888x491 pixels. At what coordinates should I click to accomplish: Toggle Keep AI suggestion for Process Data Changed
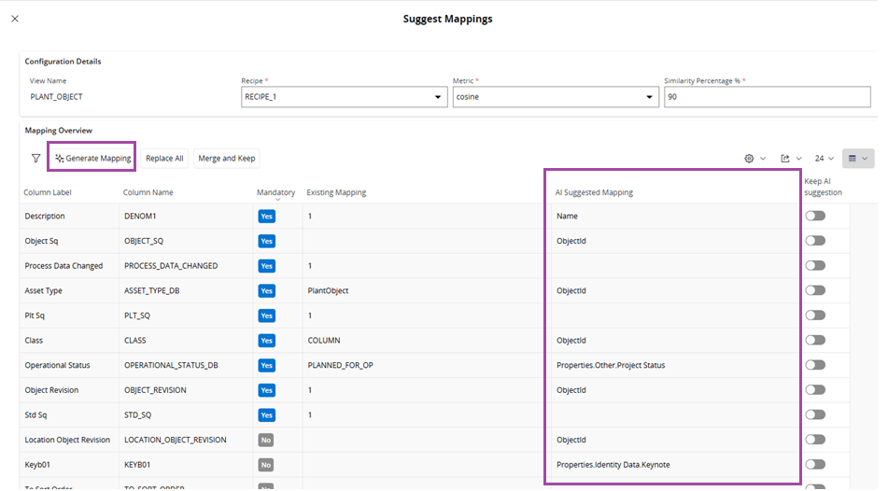click(x=815, y=266)
